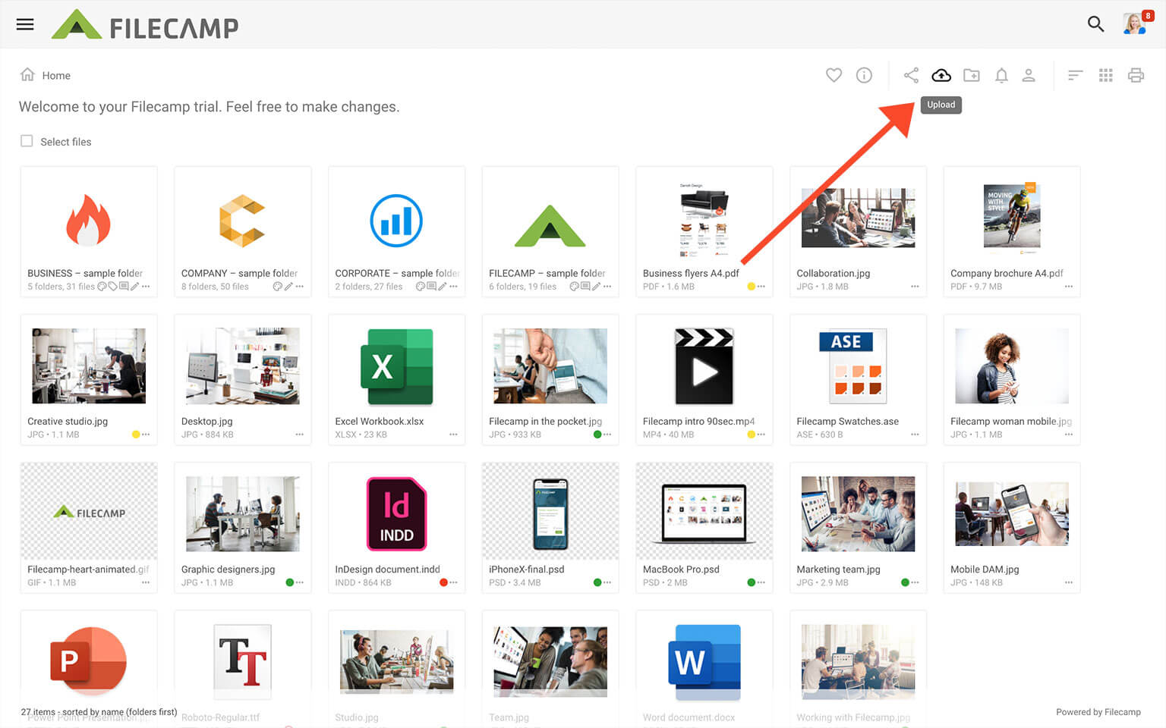Image resolution: width=1166 pixels, height=728 pixels.
Task: Open more options for COMPANY folder
Action: (x=300, y=287)
